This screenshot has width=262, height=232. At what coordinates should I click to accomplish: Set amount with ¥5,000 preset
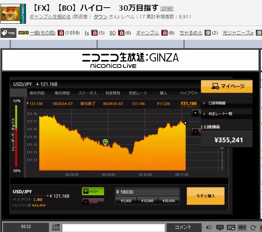coord(126,201)
